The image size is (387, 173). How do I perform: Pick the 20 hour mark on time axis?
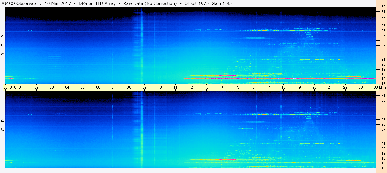314,87
